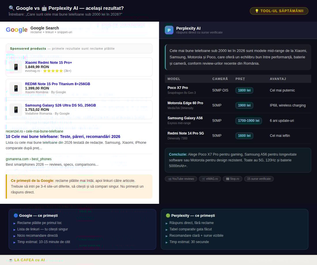Click the '6 ani update-uri' cell
The height and width of the screenshot is (265, 317).
[x=282, y=121]
